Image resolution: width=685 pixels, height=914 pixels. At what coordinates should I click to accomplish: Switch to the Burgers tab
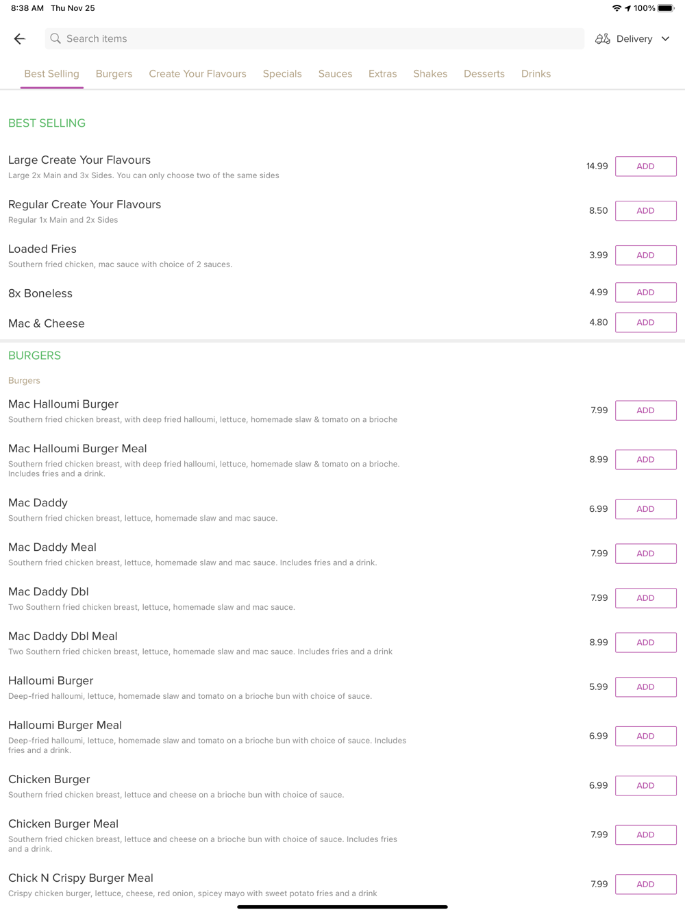(114, 74)
